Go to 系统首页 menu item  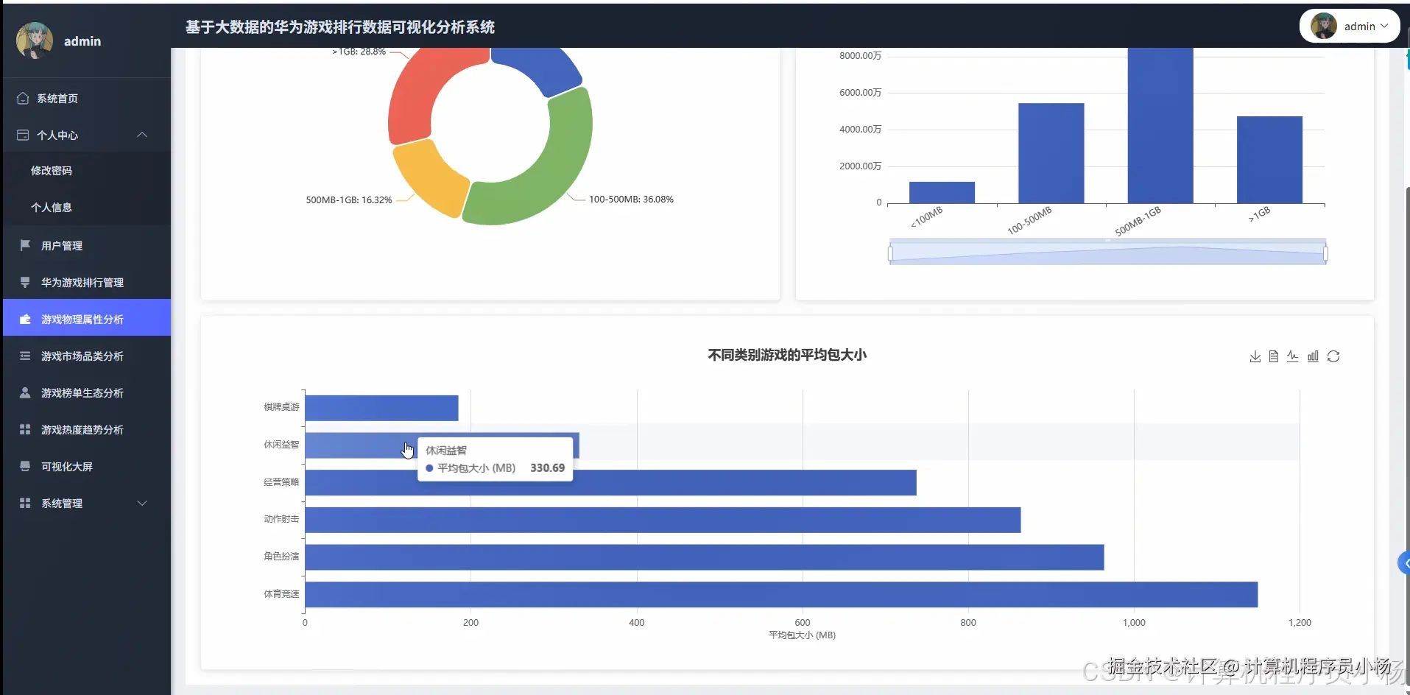pos(87,98)
